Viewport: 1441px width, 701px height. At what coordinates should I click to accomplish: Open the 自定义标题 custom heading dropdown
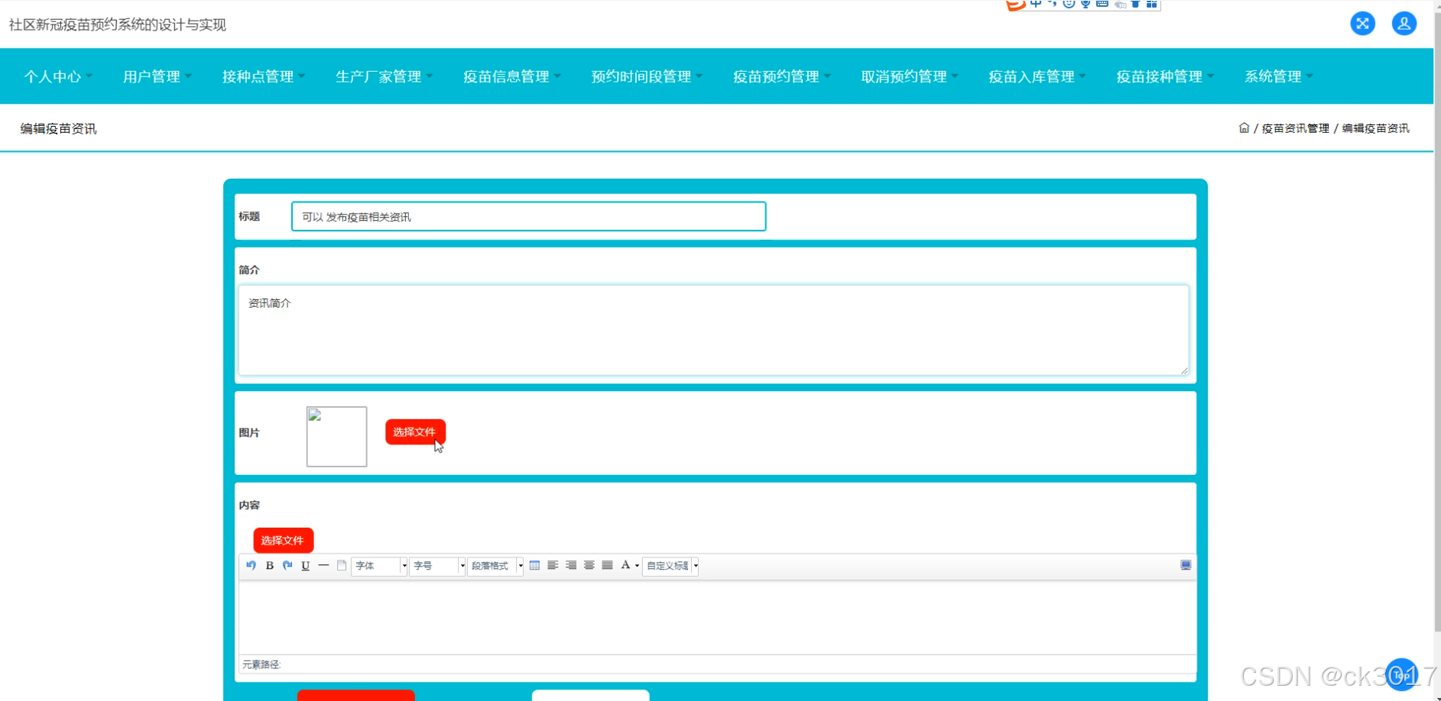point(670,566)
